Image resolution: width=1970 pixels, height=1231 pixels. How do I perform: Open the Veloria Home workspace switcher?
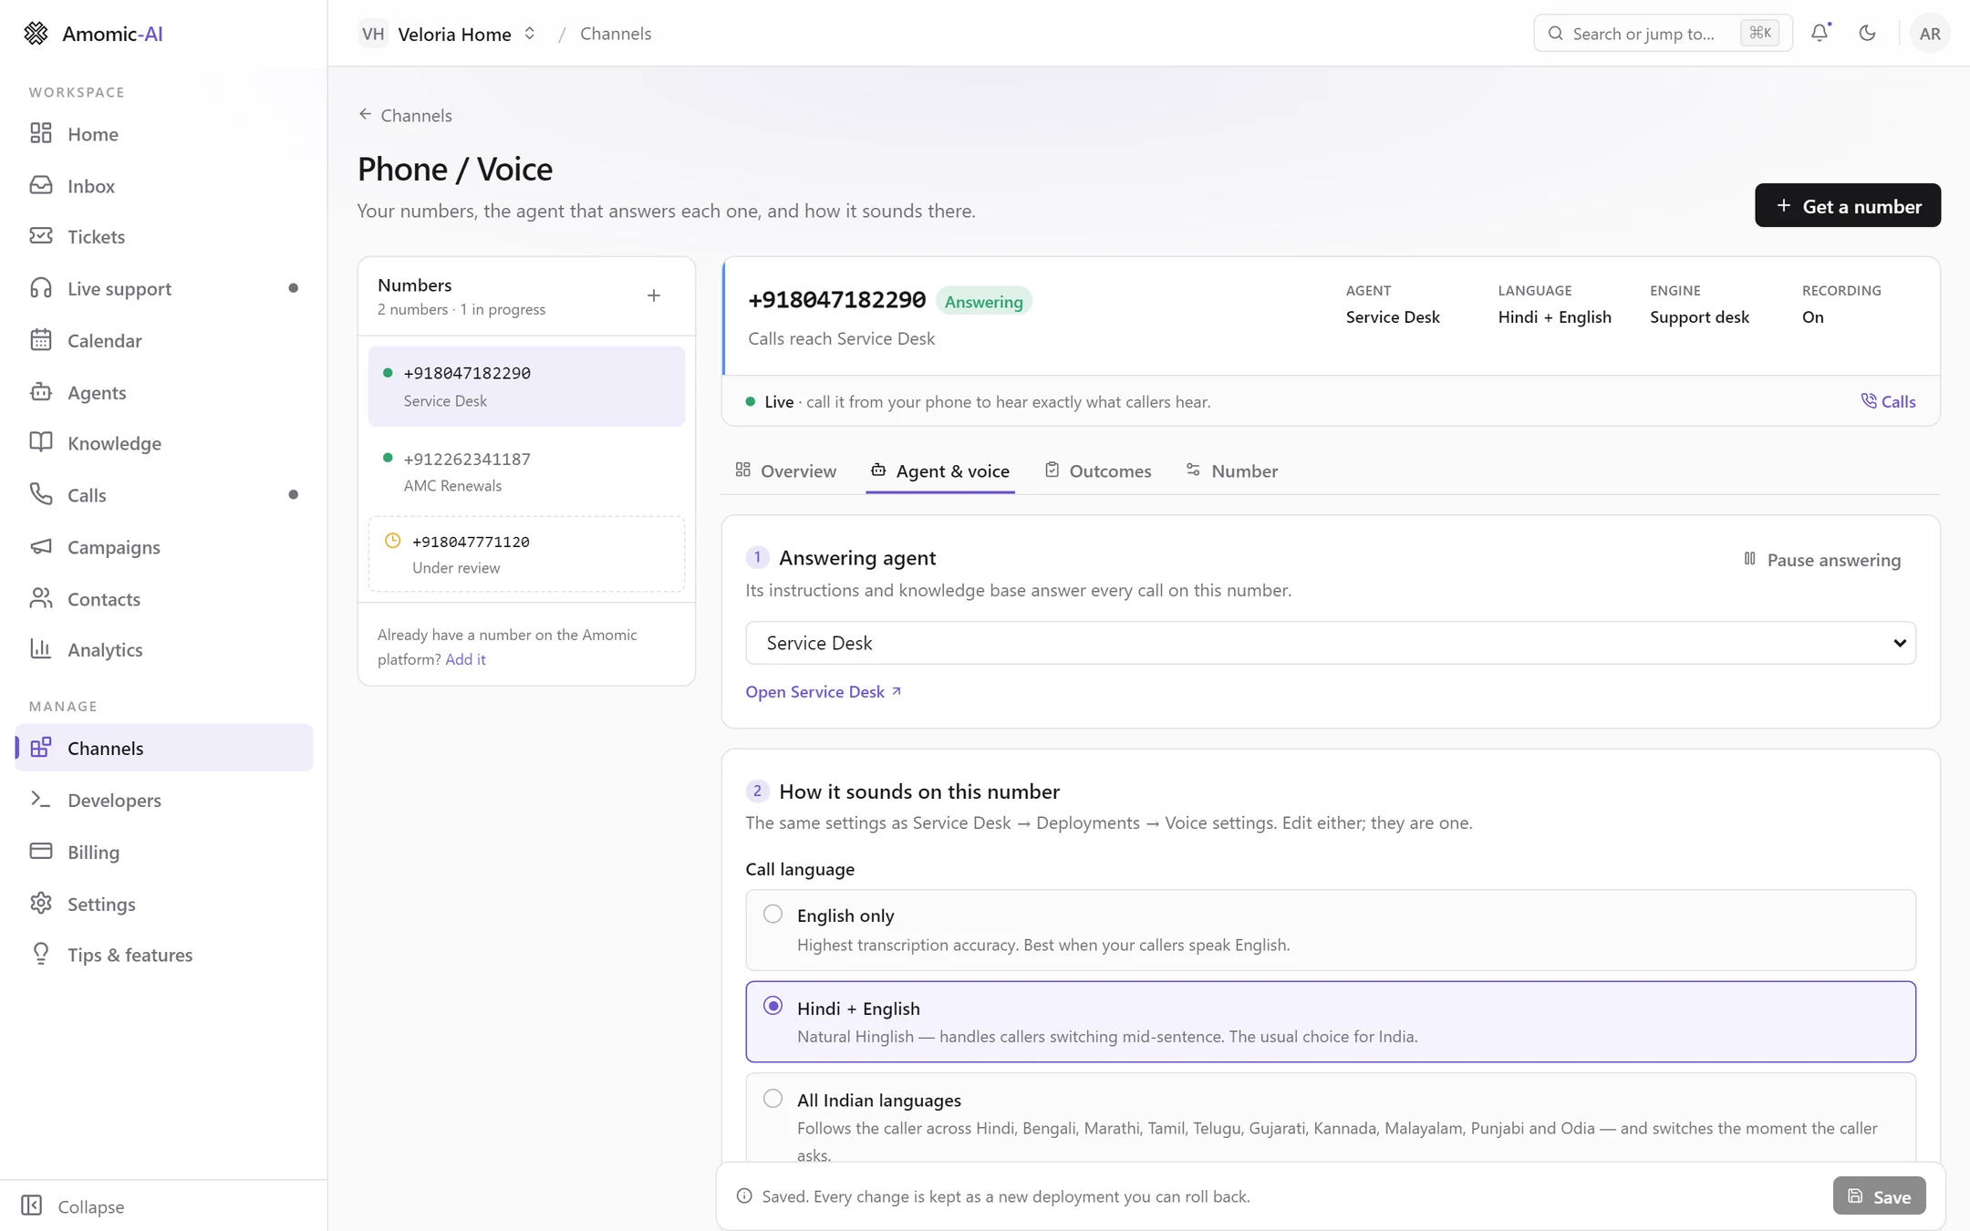[448, 34]
